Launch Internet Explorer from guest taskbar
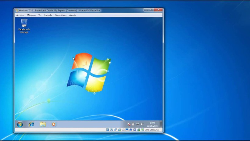This screenshot has height=141, width=250. pos(31,124)
